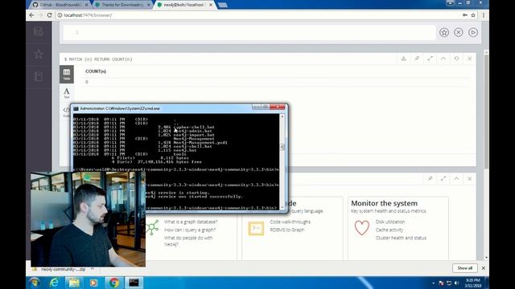Screen dimensions: 515x289
Task: Open 'Disk utilization' link
Action: tap(390, 222)
